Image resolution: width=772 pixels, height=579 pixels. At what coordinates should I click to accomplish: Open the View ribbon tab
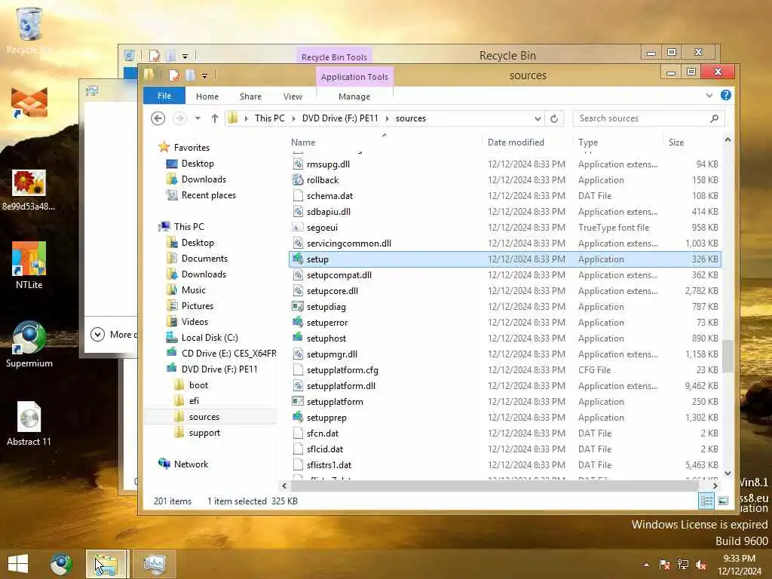pos(293,96)
